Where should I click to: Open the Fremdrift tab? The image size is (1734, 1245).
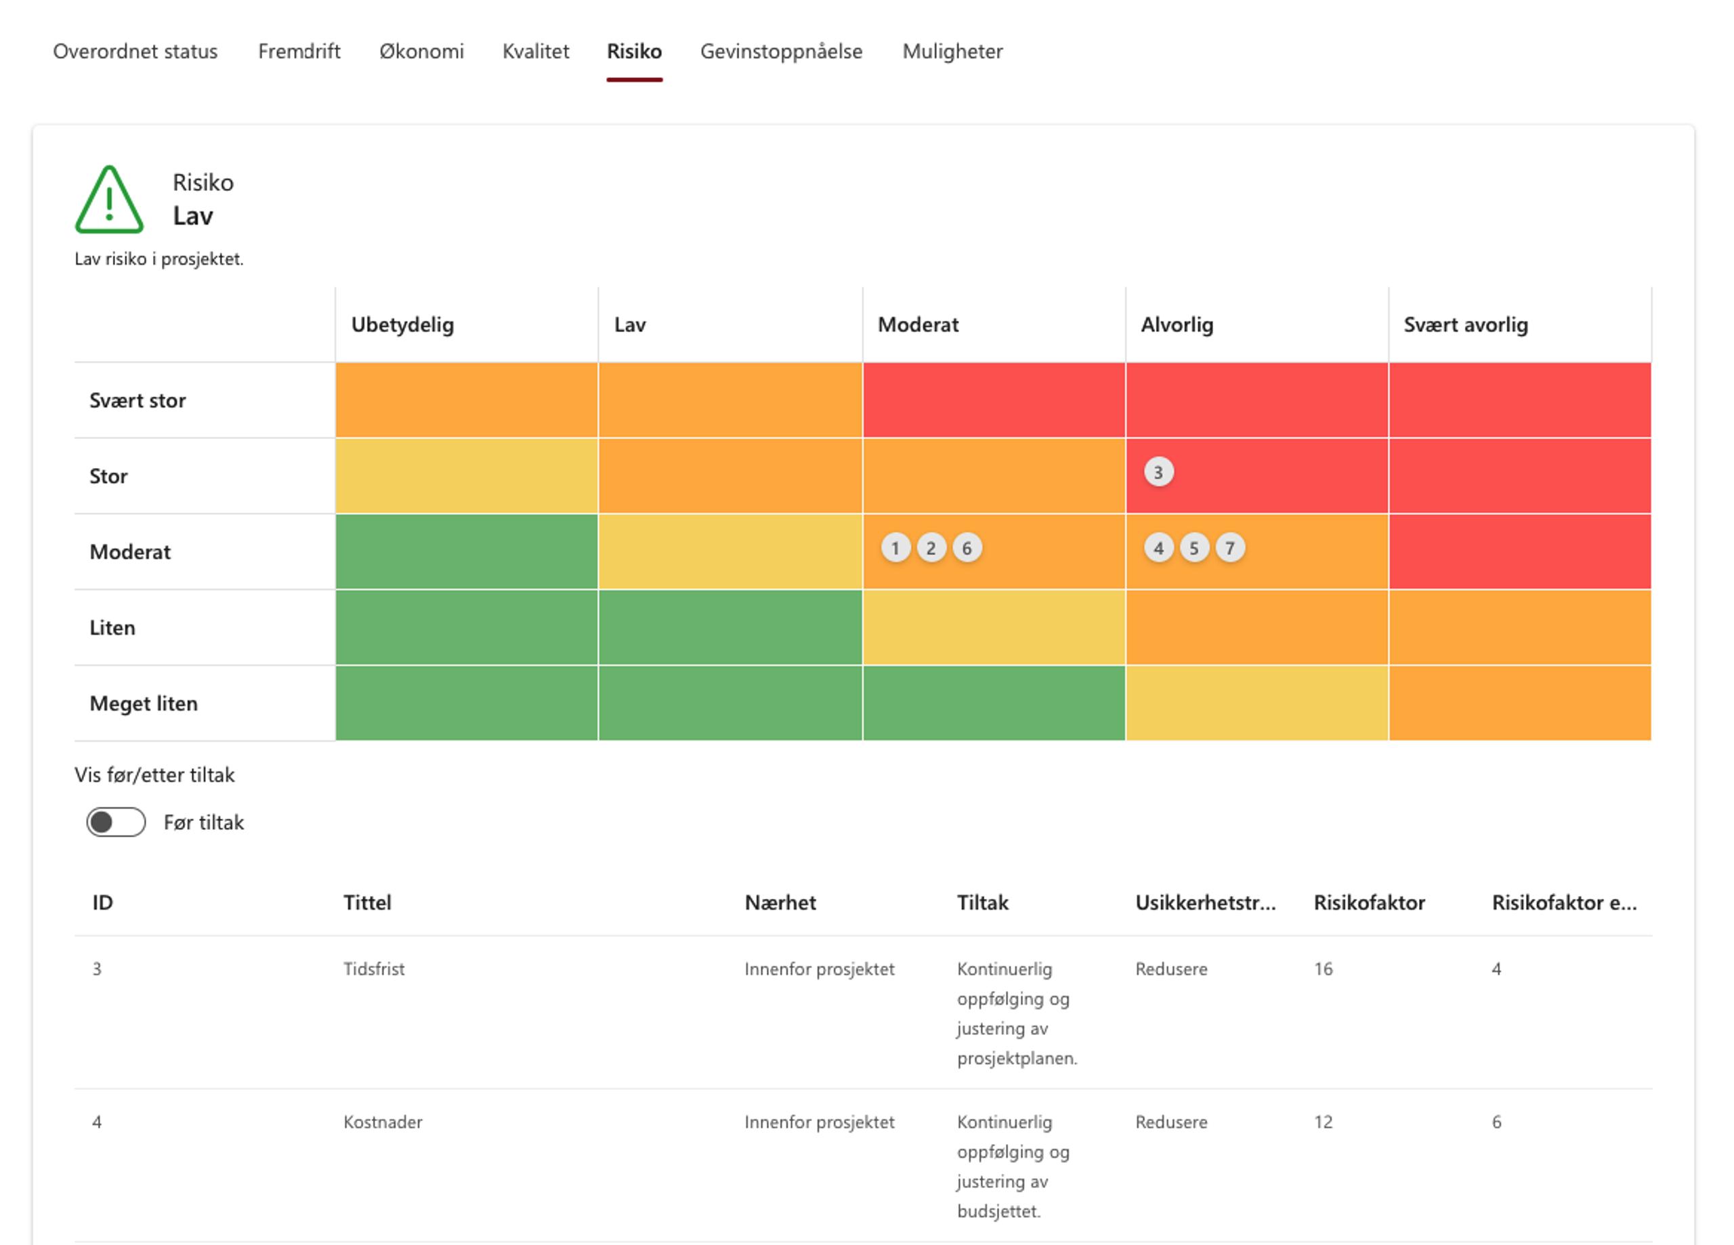(x=299, y=51)
